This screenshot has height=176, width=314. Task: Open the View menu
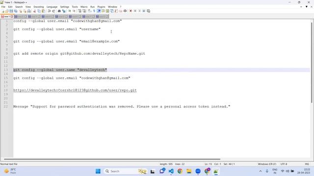coord(28,7)
